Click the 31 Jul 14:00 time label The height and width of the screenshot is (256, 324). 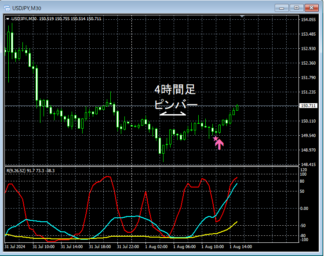click(x=72, y=247)
